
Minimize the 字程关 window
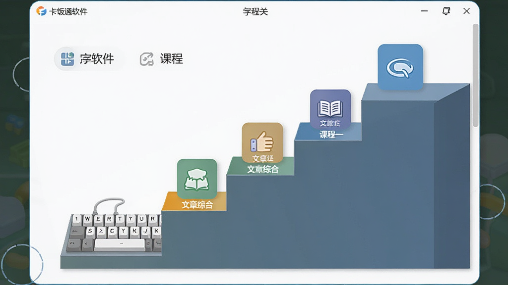coord(424,11)
